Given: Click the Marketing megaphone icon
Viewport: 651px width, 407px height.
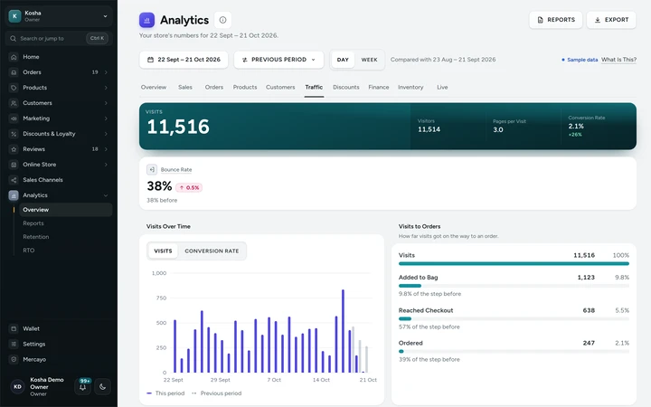Looking at the screenshot, I should (14, 118).
